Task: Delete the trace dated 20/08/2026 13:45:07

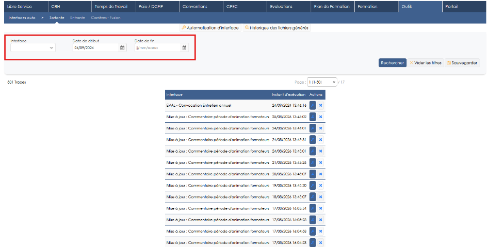Action: pos(320,174)
